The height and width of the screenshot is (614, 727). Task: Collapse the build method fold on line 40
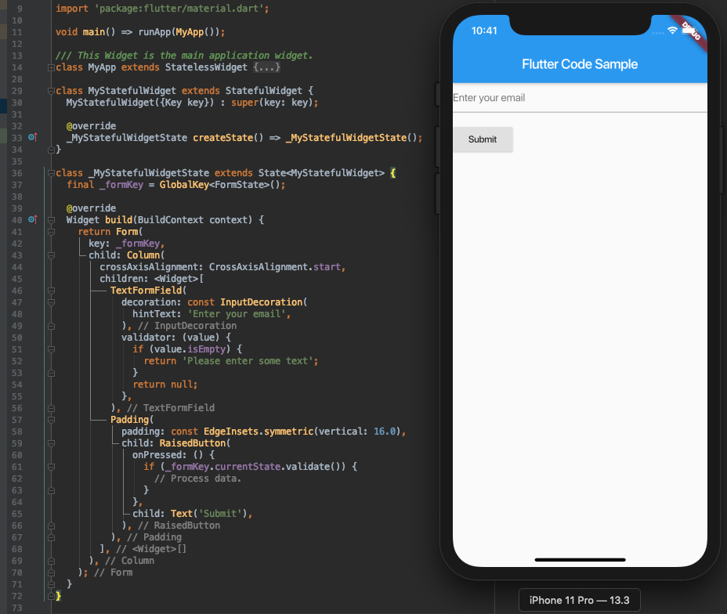pyautogui.click(x=51, y=220)
